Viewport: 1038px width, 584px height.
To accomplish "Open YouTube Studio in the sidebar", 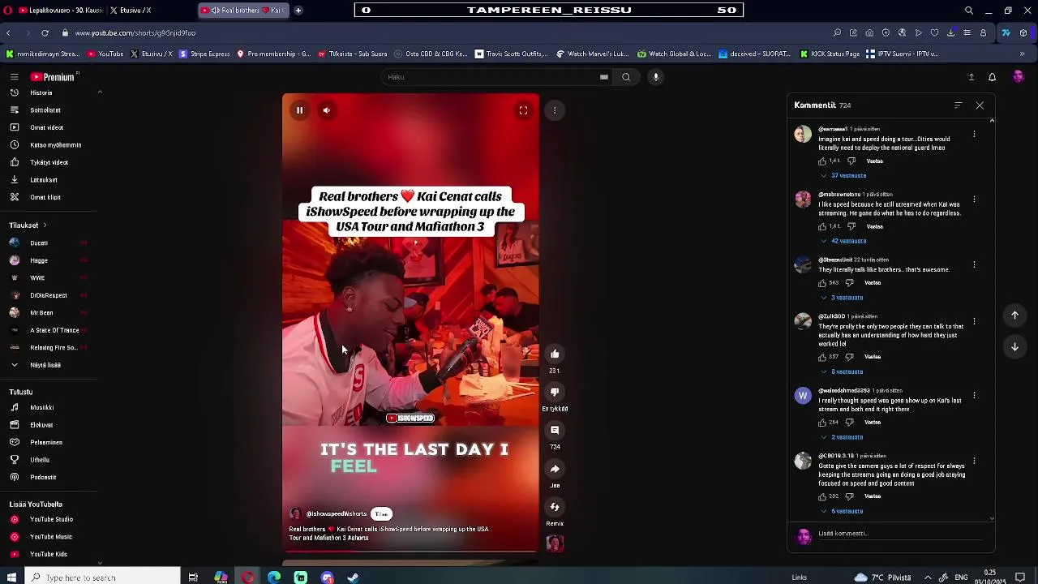I will point(49,520).
